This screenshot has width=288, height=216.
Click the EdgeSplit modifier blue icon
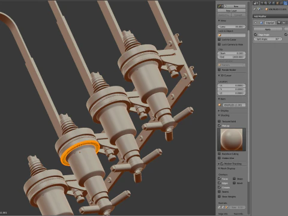(262, 23)
